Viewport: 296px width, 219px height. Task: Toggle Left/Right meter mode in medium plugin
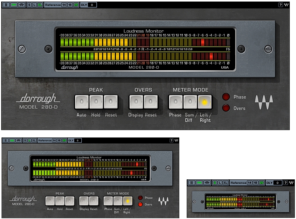point(128,201)
